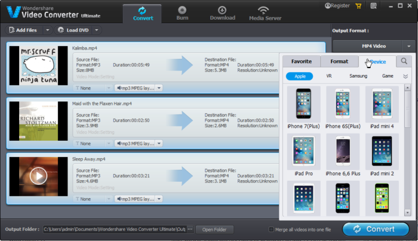Click Output Folder path field
This screenshot has height=241, width=418.
[115, 229]
